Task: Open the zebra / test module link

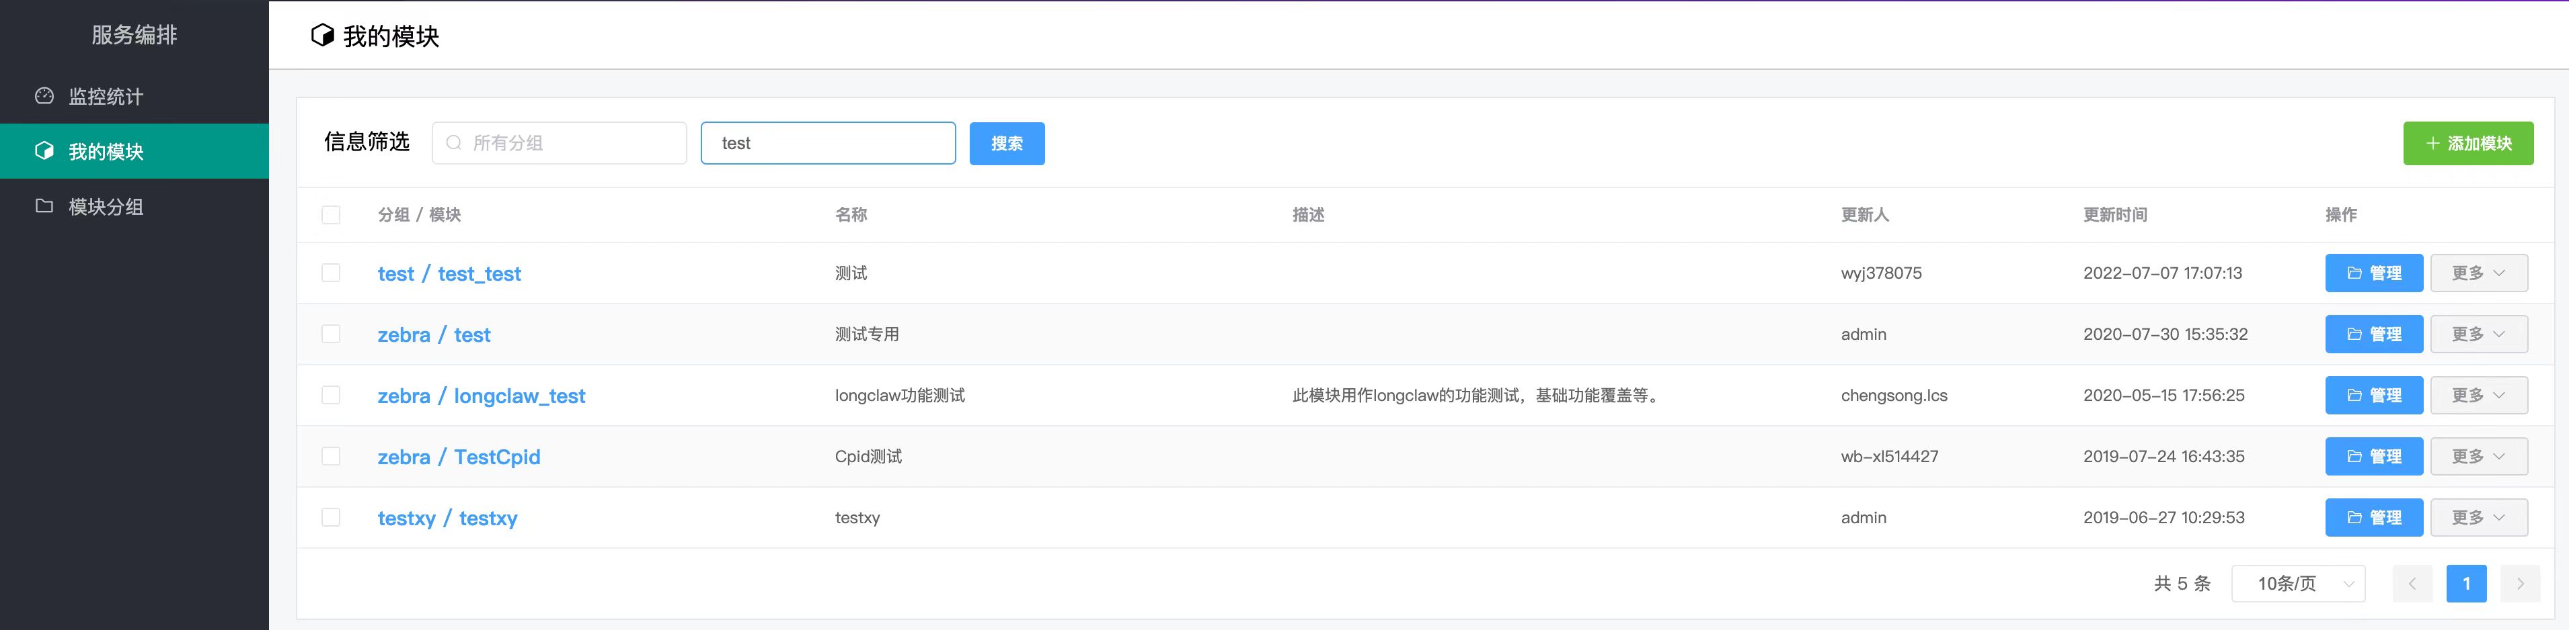Action: coord(434,335)
